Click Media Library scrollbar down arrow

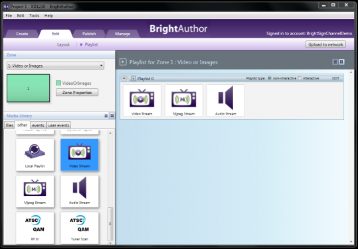[x=110, y=243]
